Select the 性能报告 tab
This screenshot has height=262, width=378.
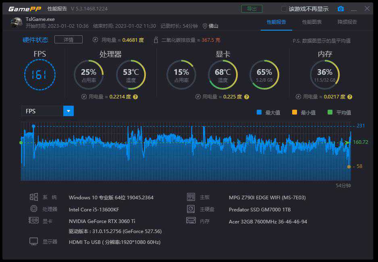click(276, 22)
